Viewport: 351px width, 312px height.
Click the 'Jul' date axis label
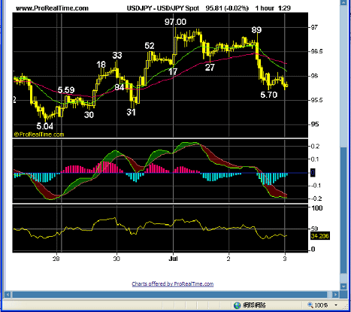point(173,259)
